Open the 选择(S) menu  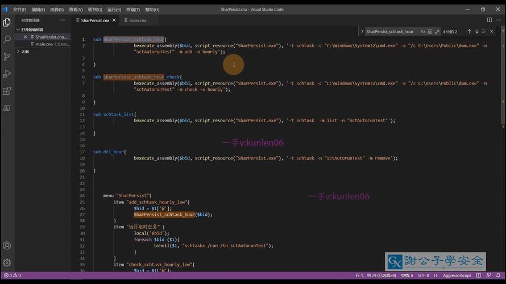(x=57, y=10)
